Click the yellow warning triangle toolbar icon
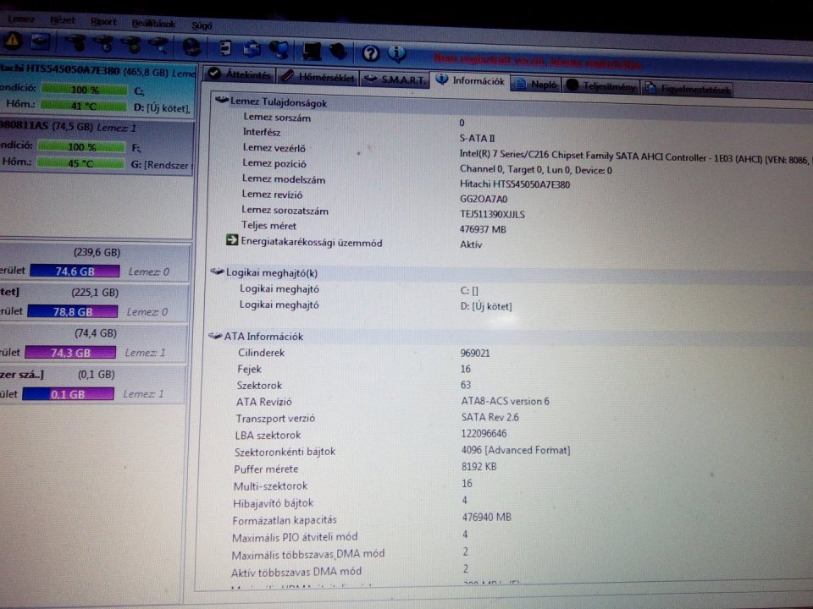 [x=13, y=40]
